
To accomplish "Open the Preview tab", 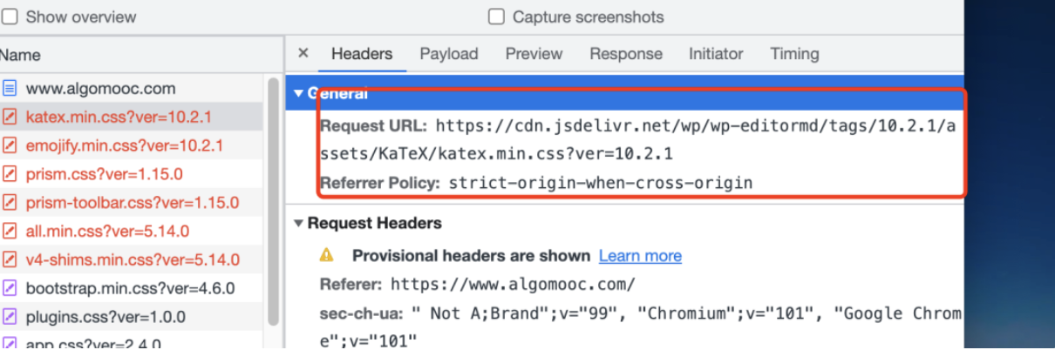I will [x=534, y=54].
